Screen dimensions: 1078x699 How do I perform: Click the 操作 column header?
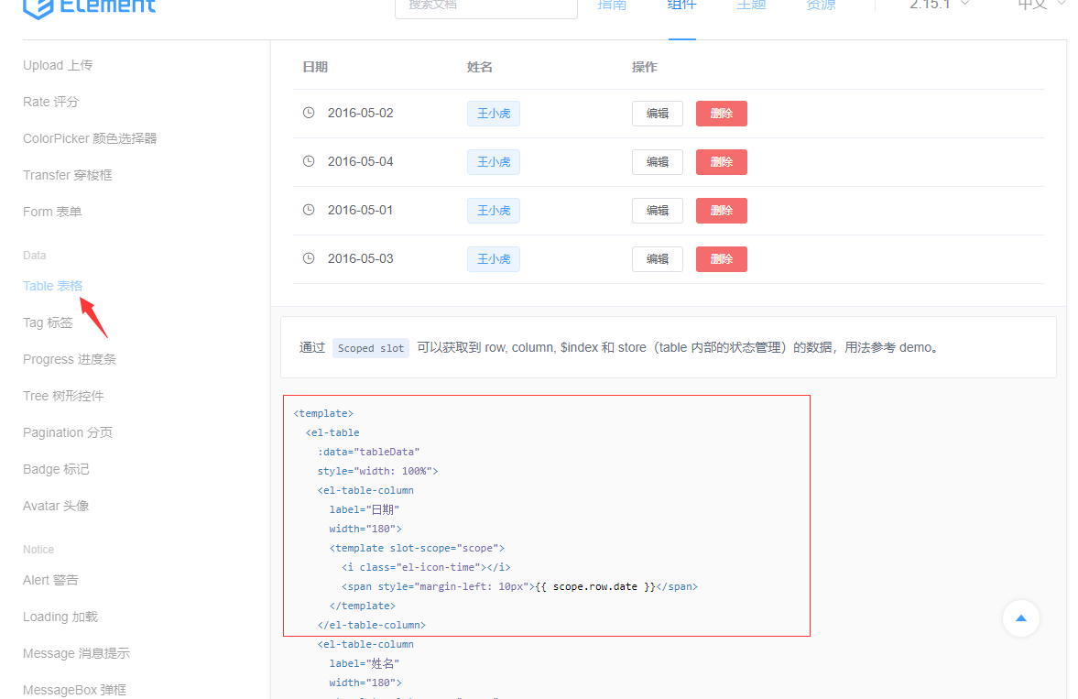[x=644, y=67]
